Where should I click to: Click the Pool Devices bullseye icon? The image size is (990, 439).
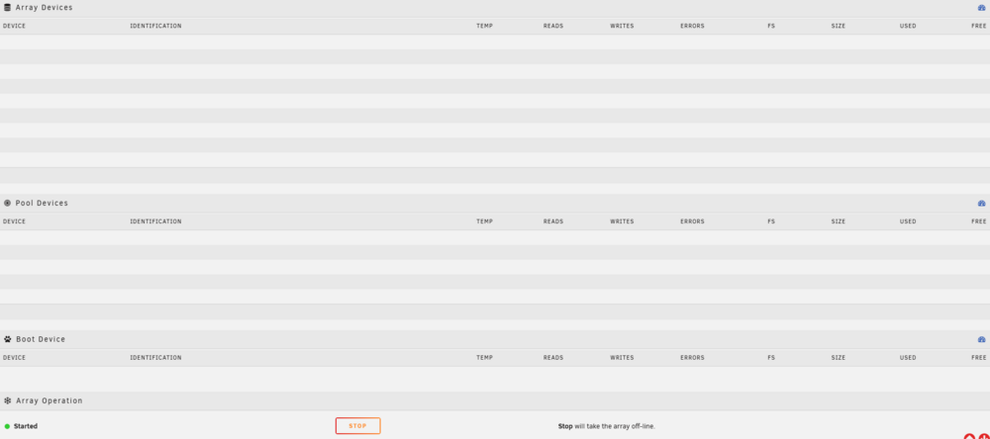[8, 203]
